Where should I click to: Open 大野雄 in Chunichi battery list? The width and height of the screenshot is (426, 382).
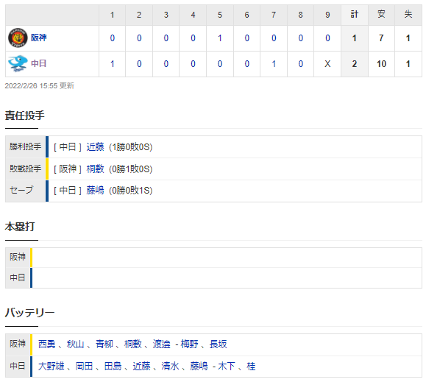pos(51,367)
